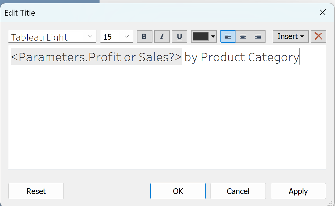Clear title with red X icon
This screenshot has height=206, width=335.
[x=318, y=36]
